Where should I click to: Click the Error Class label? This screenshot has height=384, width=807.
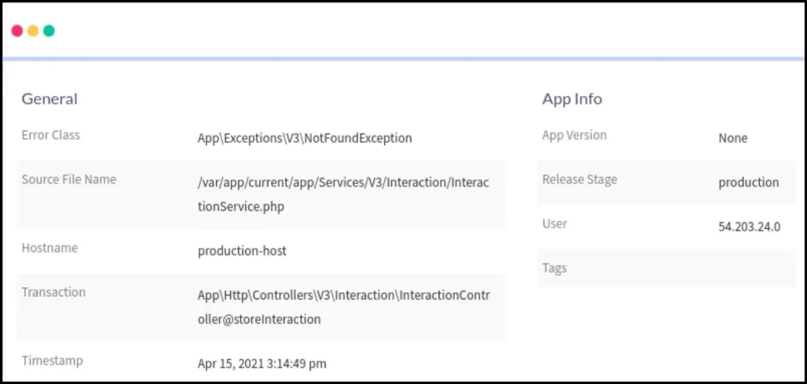click(51, 135)
